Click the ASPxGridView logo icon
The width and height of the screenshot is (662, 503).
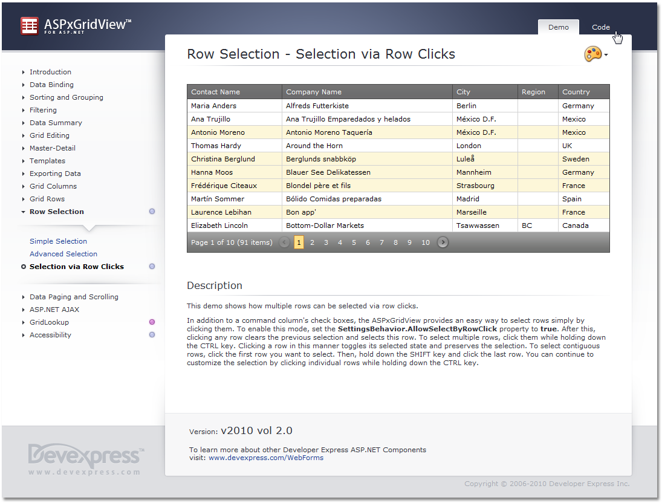[29, 26]
